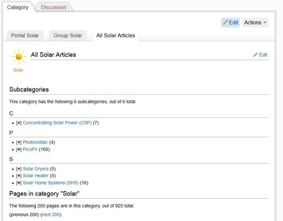This screenshot has width=283, height=221.
Task: Click the pencil icon beside section Edit
Action: pos(255,55)
